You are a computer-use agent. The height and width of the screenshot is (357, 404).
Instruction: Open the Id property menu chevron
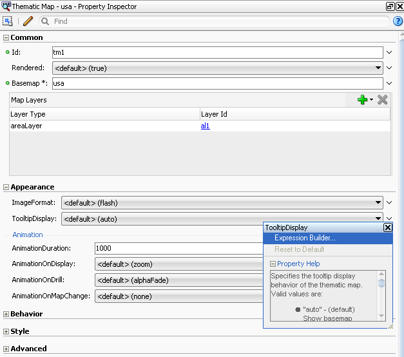[389, 52]
